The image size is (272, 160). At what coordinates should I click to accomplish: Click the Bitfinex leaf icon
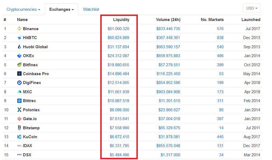(x=19, y=65)
